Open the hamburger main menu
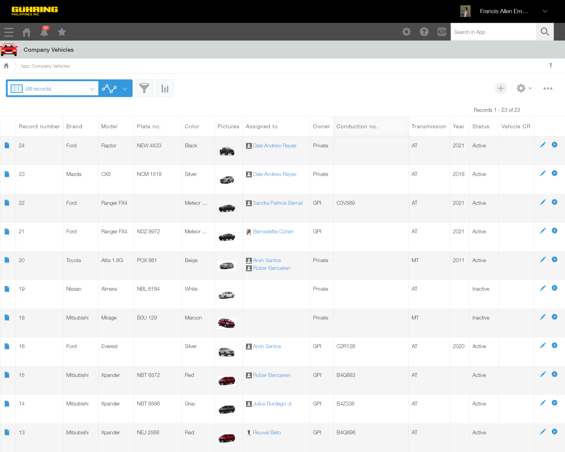 point(9,32)
